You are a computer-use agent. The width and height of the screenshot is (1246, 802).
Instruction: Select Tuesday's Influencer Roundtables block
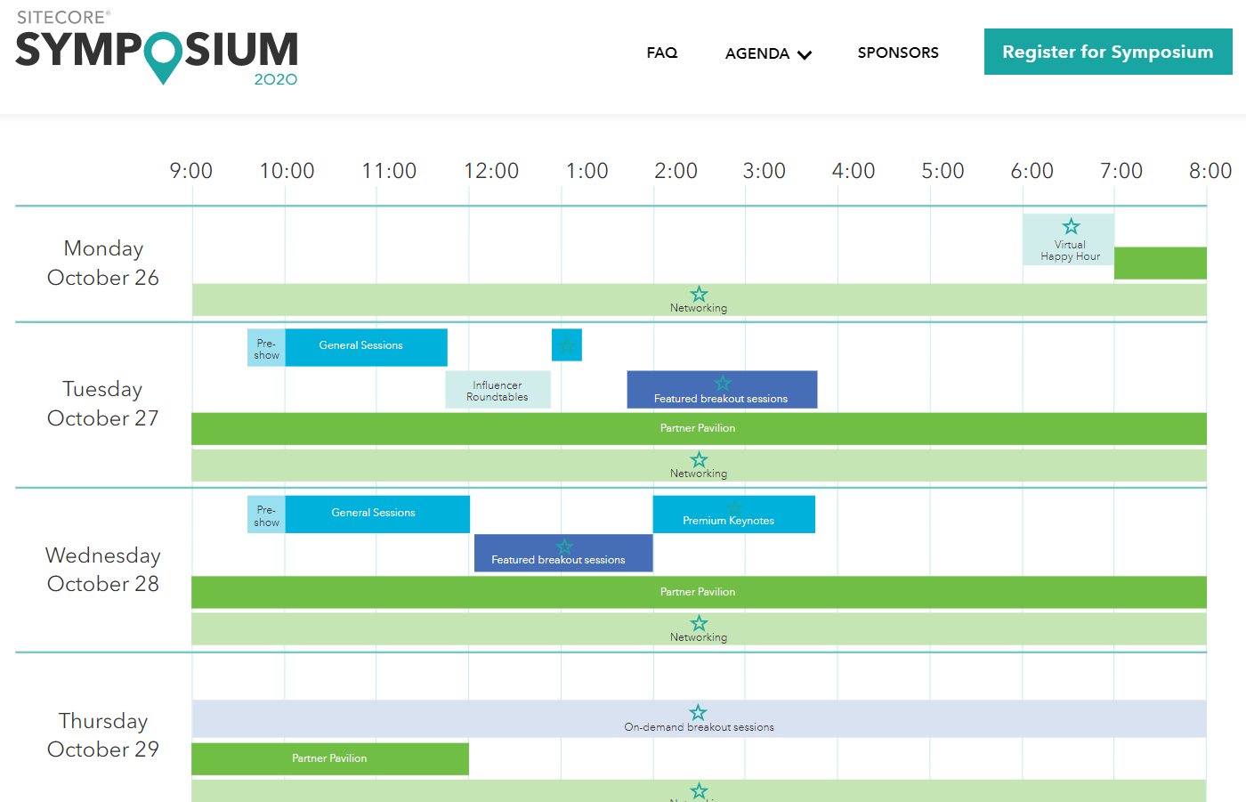point(498,391)
